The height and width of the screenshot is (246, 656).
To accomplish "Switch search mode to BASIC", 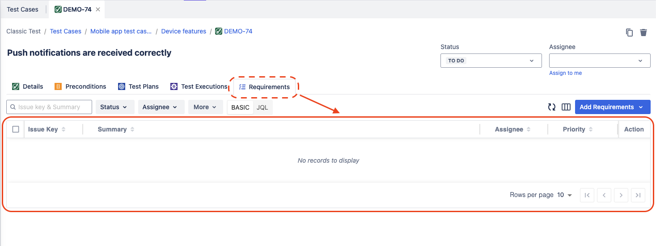I will 240,107.
